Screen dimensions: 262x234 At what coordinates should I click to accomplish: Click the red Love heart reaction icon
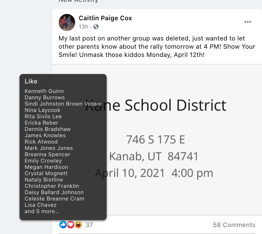pyautogui.click(x=71, y=225)
